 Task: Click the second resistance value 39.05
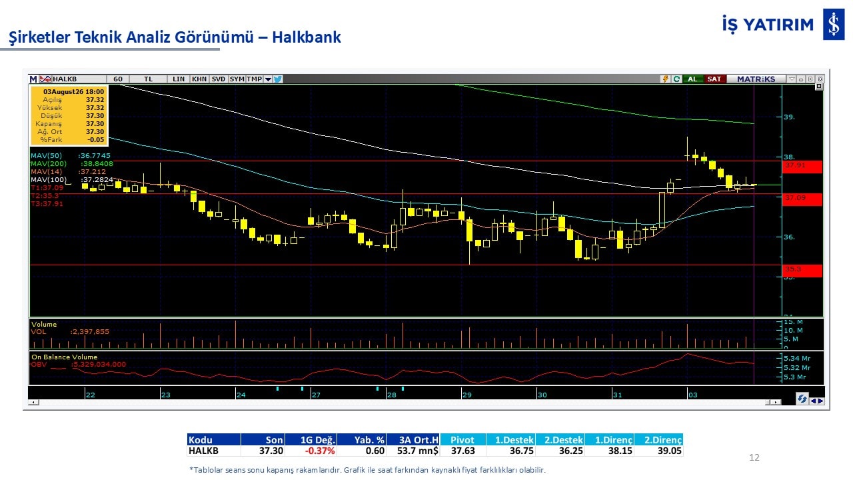coord(658,451)
